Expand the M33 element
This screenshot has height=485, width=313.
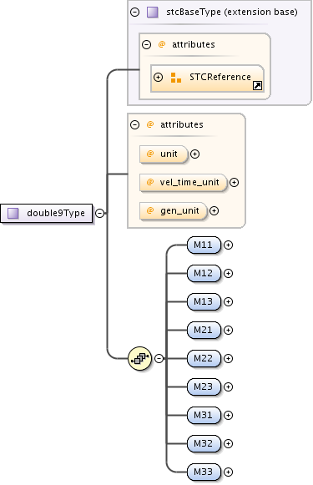228,472
